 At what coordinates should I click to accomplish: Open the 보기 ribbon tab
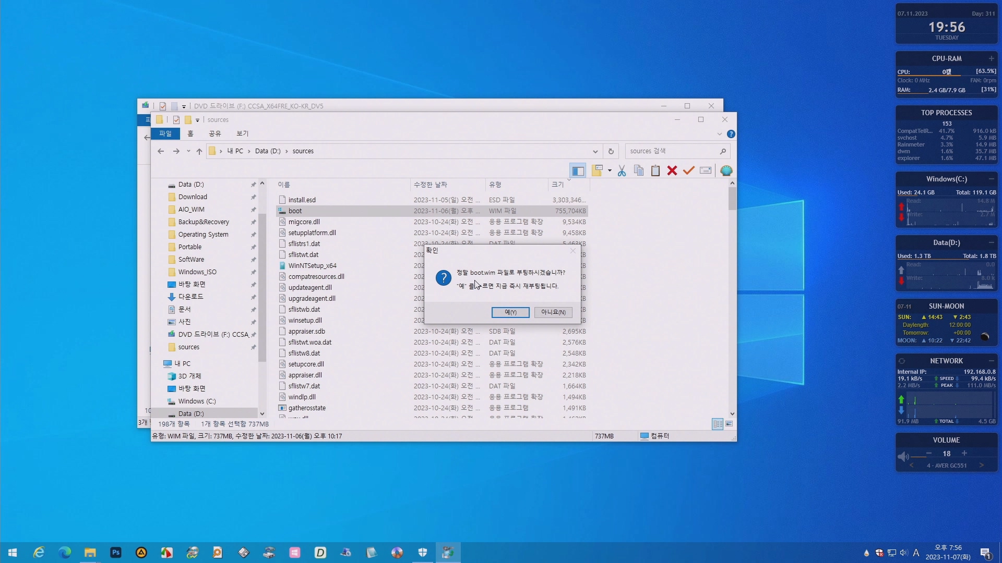click(242, 133)
